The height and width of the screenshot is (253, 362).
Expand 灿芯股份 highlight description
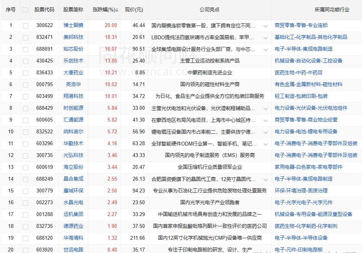[265, 50]
